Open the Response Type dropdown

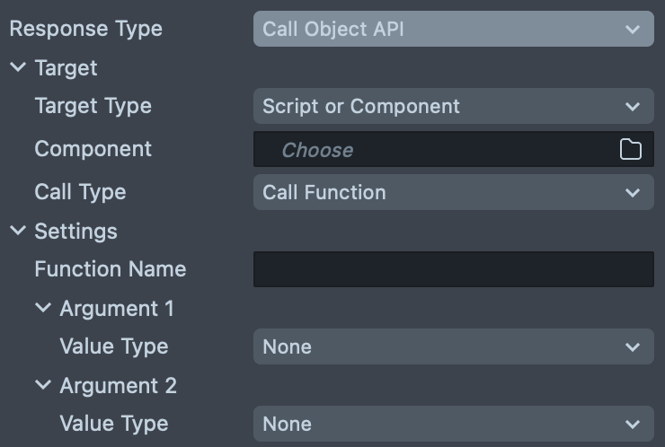click(453, 29)
